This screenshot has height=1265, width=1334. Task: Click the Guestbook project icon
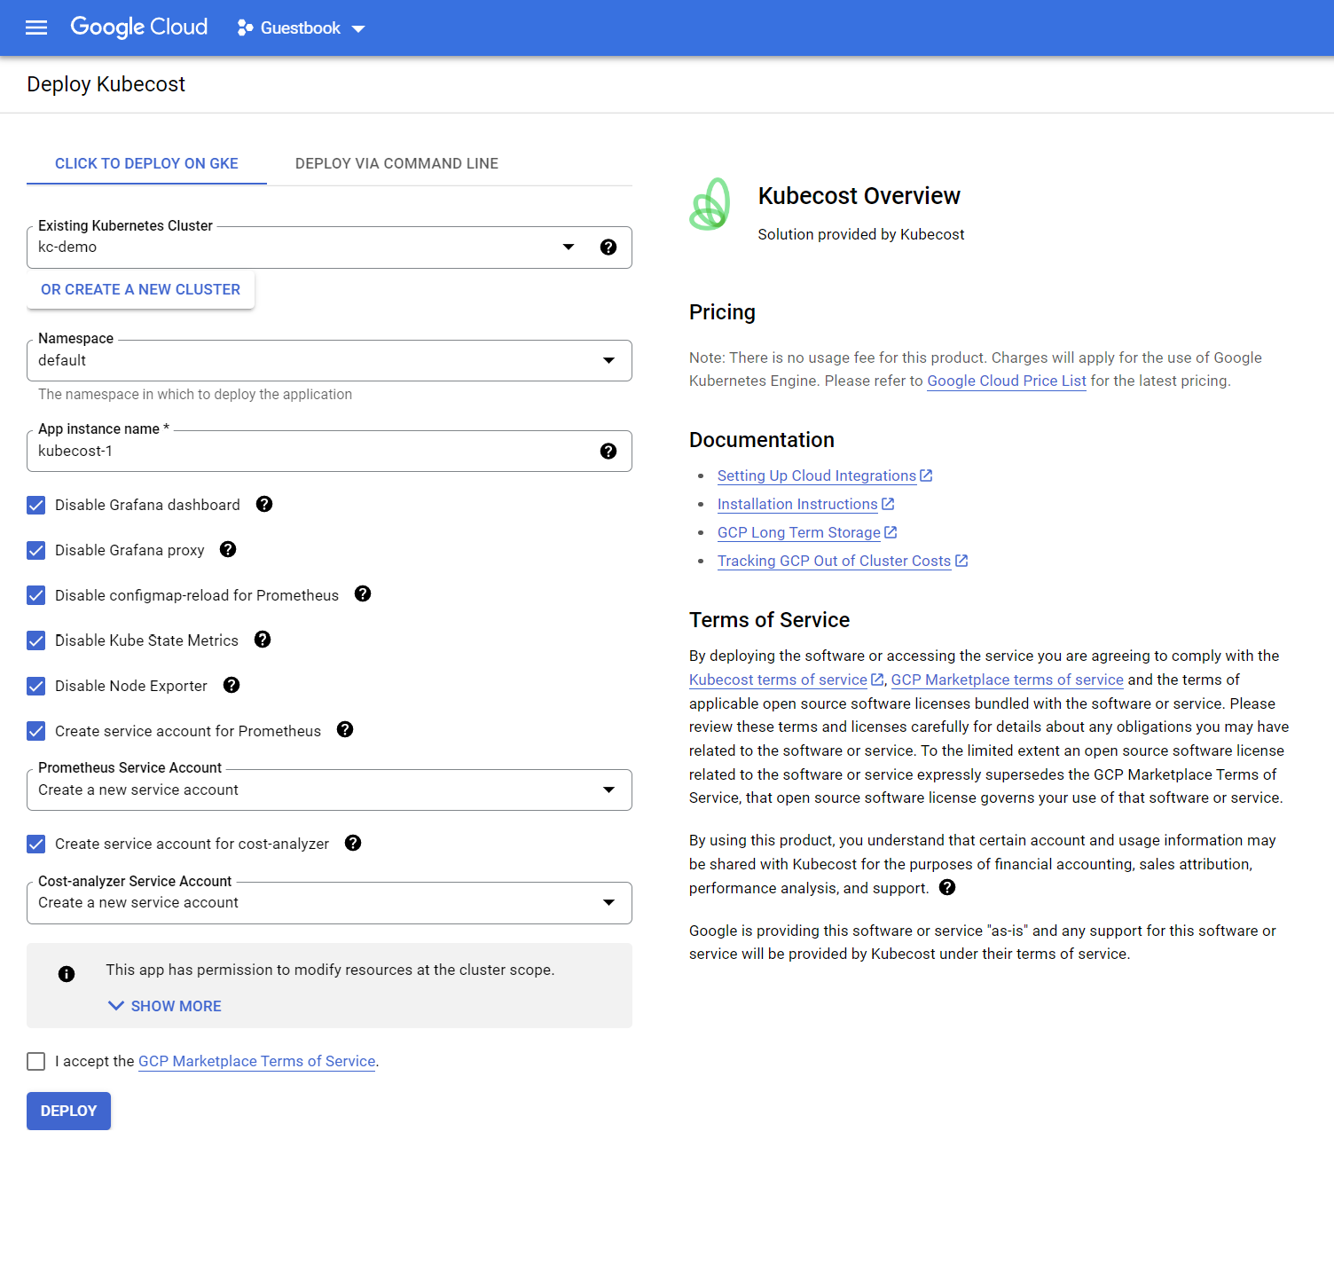pyautogui.click(x=245, y=28)
